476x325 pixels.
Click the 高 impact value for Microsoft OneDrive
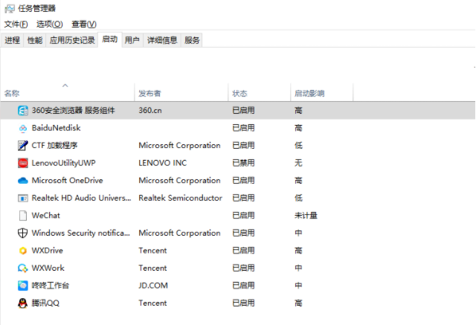click(x=298, y=181)
